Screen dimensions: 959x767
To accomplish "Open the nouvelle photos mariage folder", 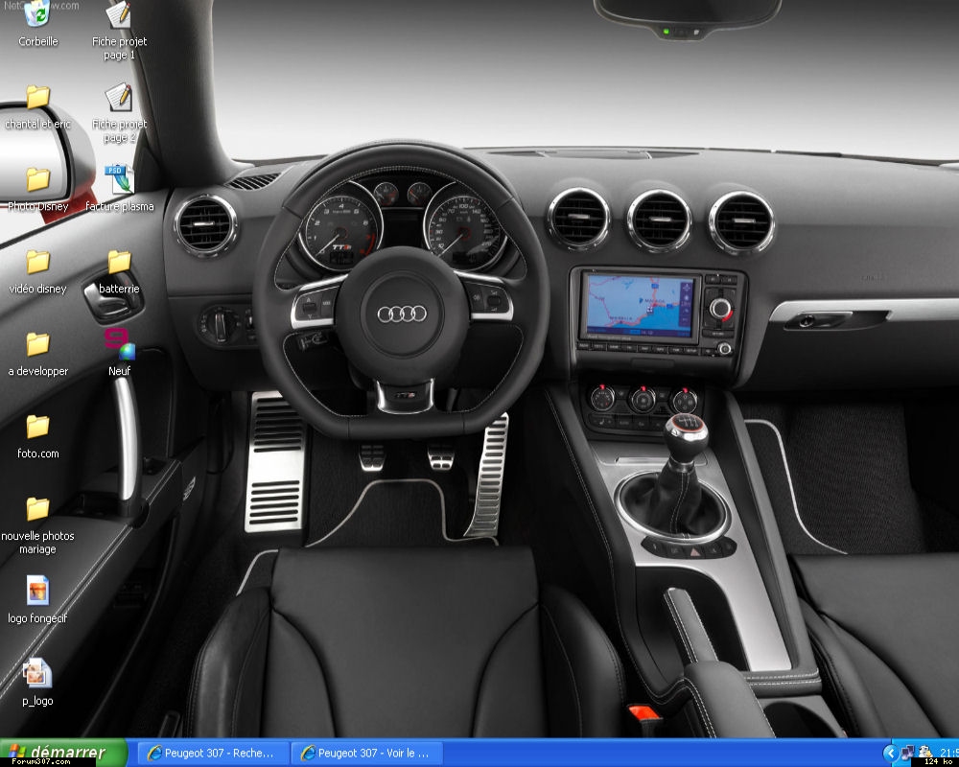I will tap(37, 509).
